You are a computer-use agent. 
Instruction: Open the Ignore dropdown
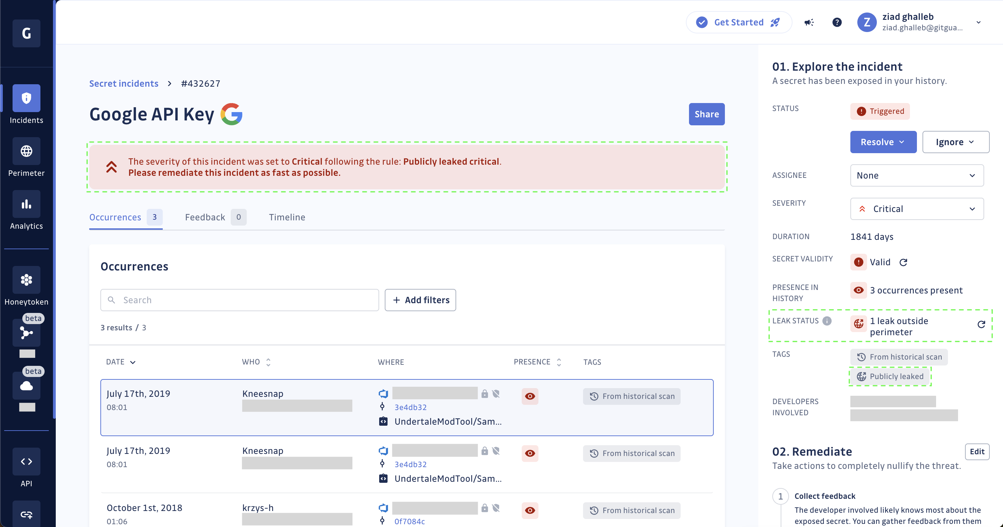click(956, 142)
